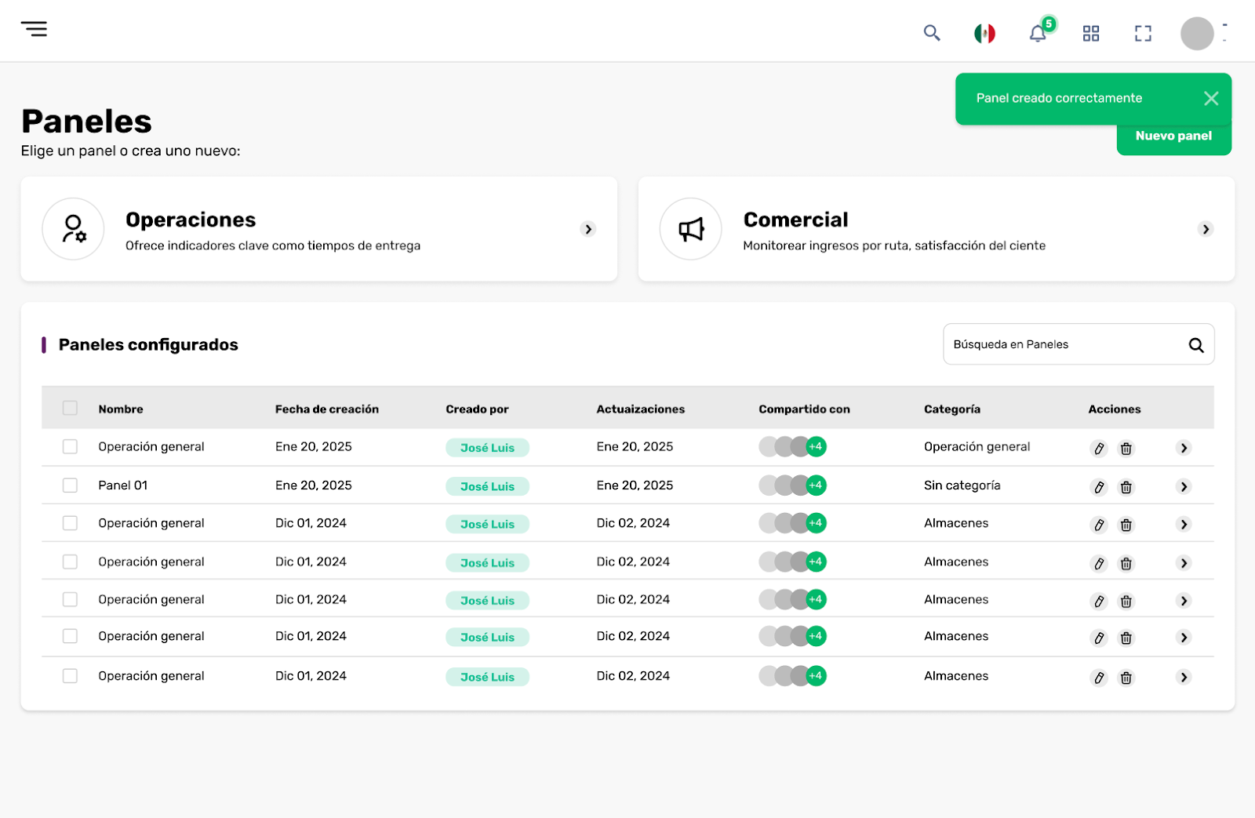Open the user avatar profile menu

click(x=1197, y=34)
